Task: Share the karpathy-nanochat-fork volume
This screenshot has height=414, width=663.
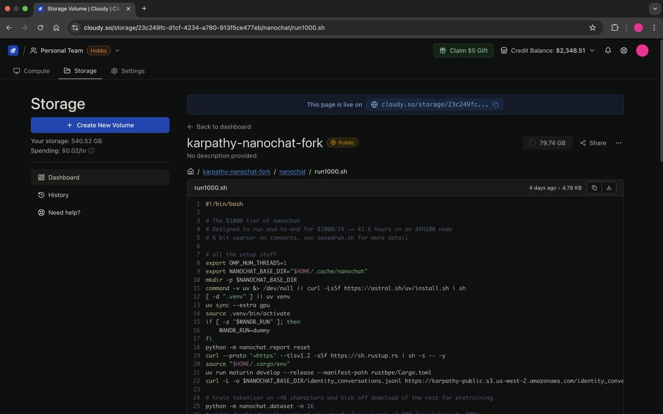Action: tap(593, 143)
